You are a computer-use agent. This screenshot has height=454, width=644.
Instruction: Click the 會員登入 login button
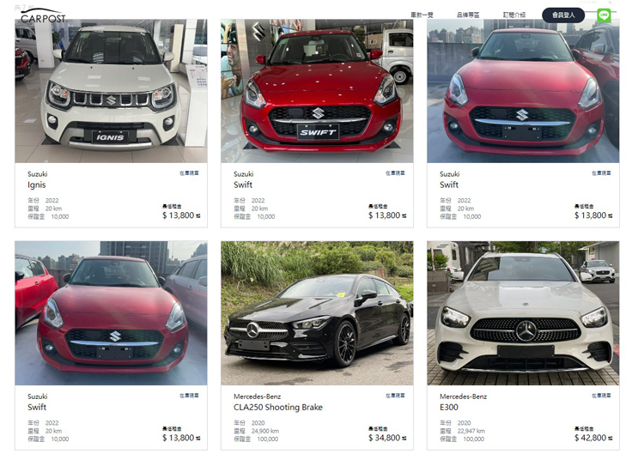coord(563,15)
